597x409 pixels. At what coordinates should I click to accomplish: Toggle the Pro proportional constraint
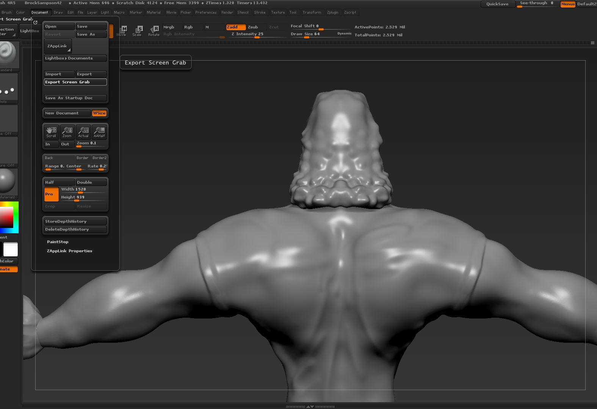(x=51, y=194)
